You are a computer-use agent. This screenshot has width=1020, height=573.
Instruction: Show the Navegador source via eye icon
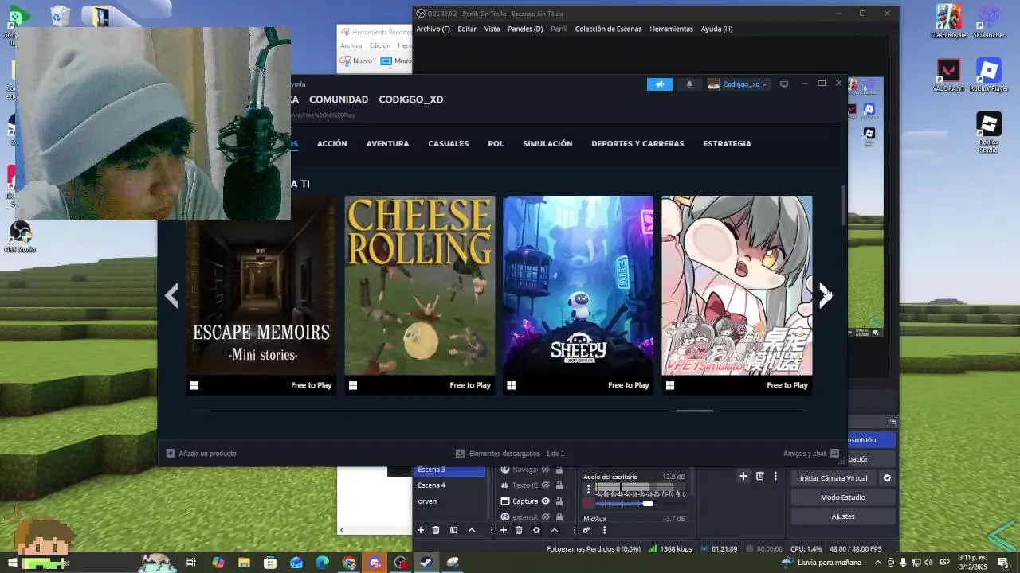pos(546,470)
